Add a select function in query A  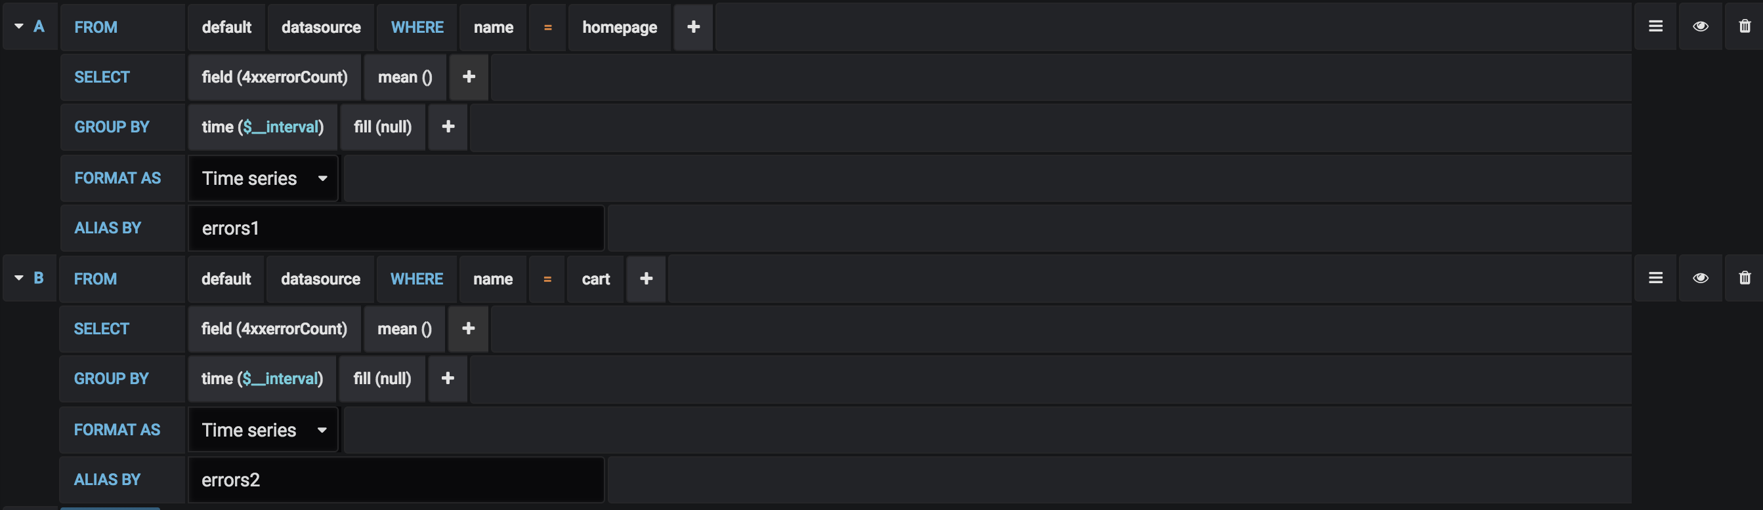pyautogui.click(x=469, y=77)
